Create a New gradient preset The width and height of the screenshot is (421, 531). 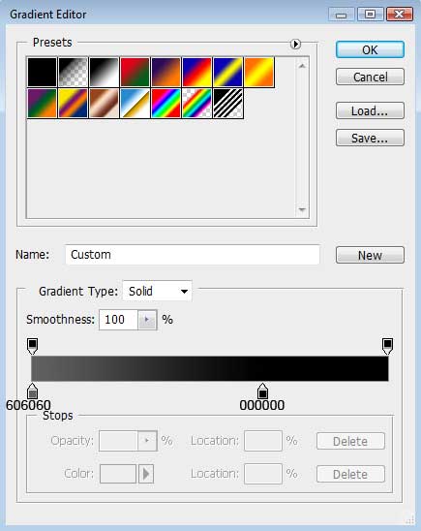(370, 255)
